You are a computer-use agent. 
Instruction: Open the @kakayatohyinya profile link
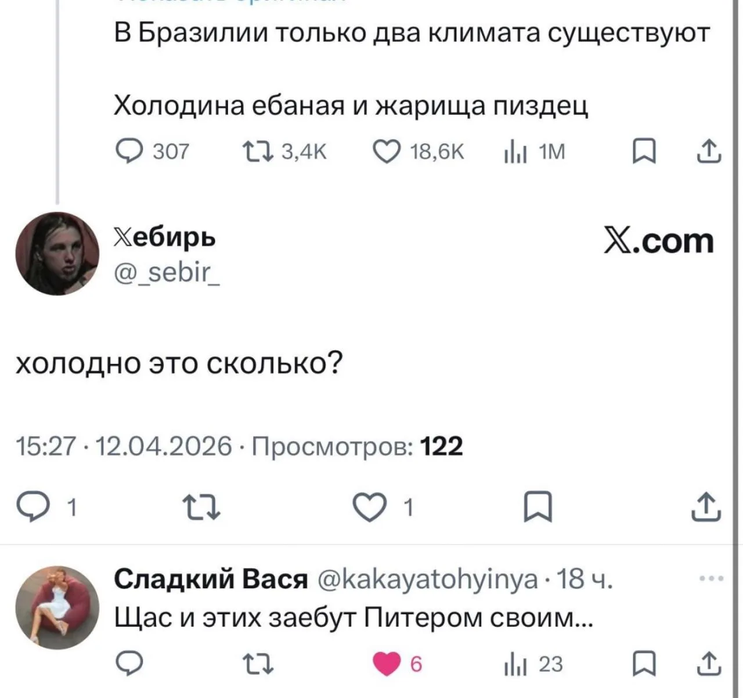tap(427, 578)
